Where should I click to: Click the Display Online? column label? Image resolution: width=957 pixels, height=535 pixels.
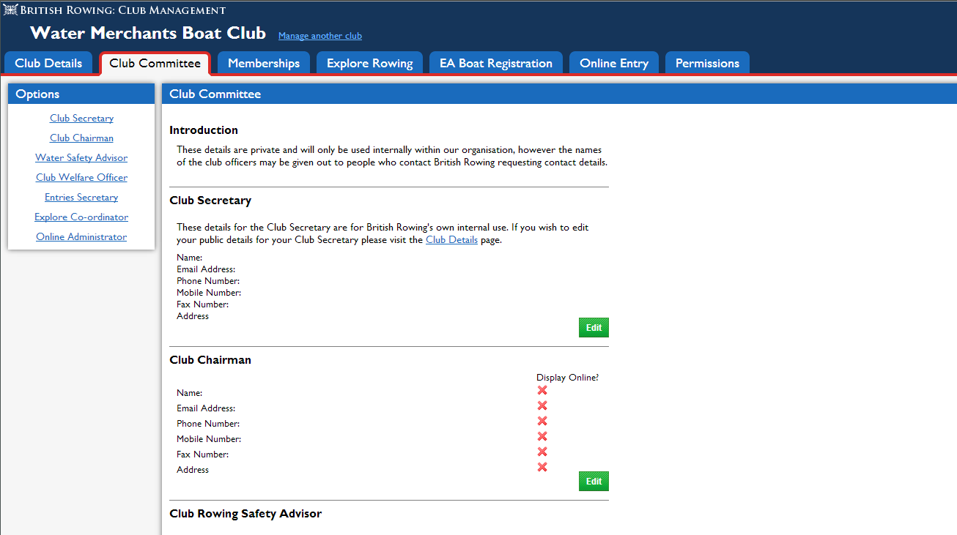point(568,378)
